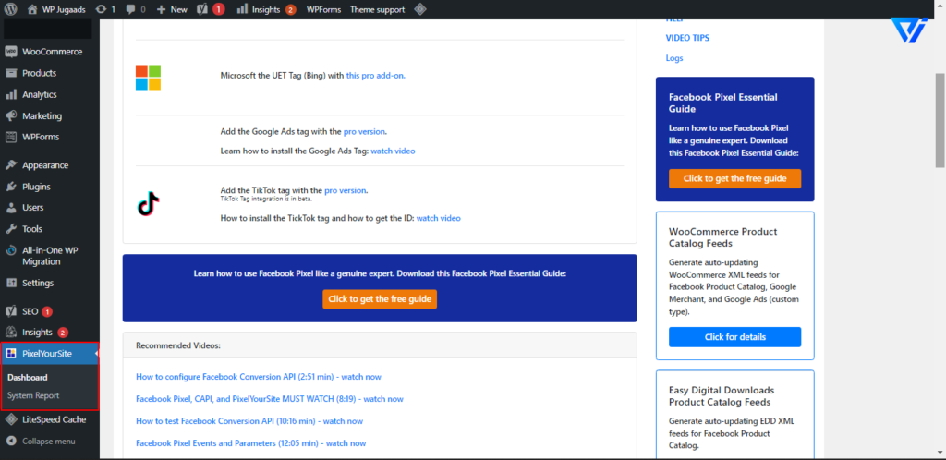Click the page vertical scrollbar thumb
The height and width of the screenshot is (460, 946).
click(940, 121)
